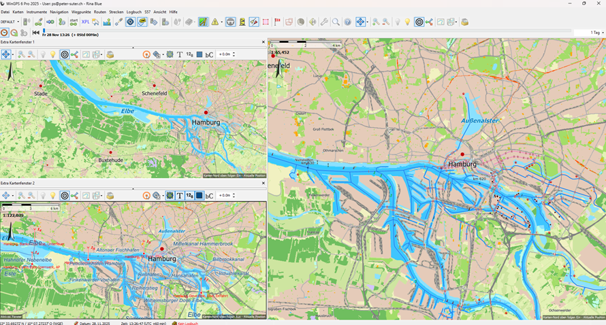Image resolution: width=606 pixels, height=325 pixels.
Task: Zoom in on Extra Kartenfenster 1 map
Action: [x=21, y=54]
